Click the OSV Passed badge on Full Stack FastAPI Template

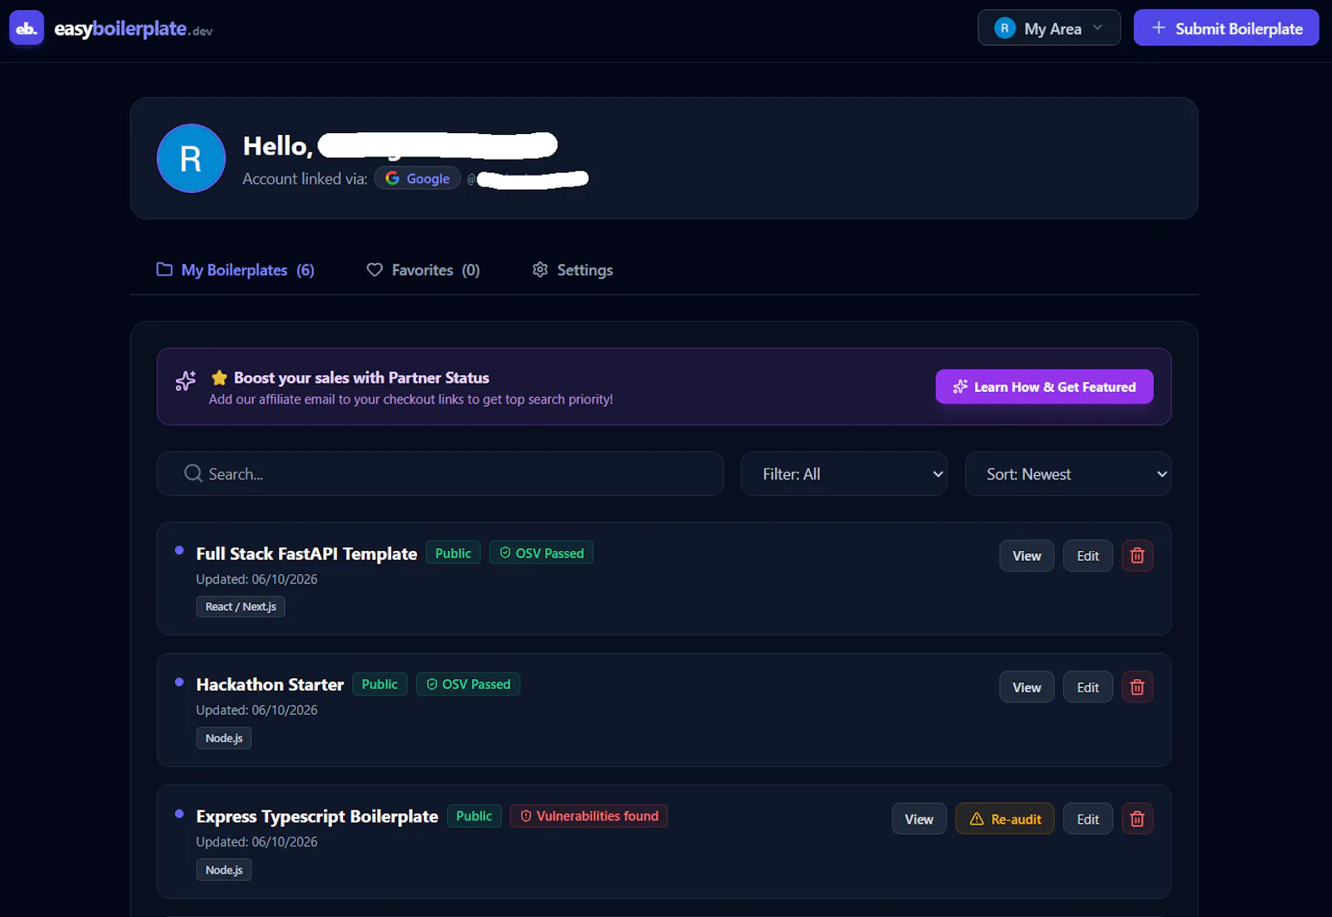coord(541,553)
